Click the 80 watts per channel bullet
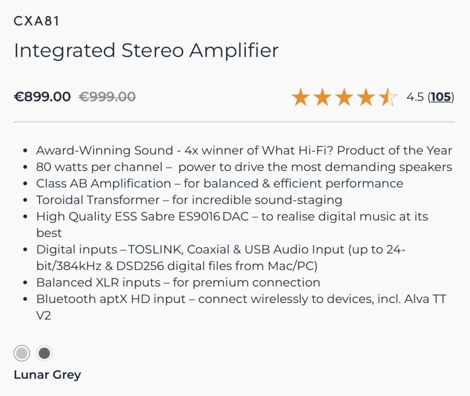Image resolution: width=470 pixels, height=396 pixels. [244, 167]
